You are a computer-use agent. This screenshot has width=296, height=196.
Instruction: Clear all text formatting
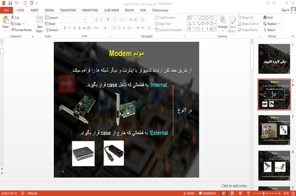[108, 19]
